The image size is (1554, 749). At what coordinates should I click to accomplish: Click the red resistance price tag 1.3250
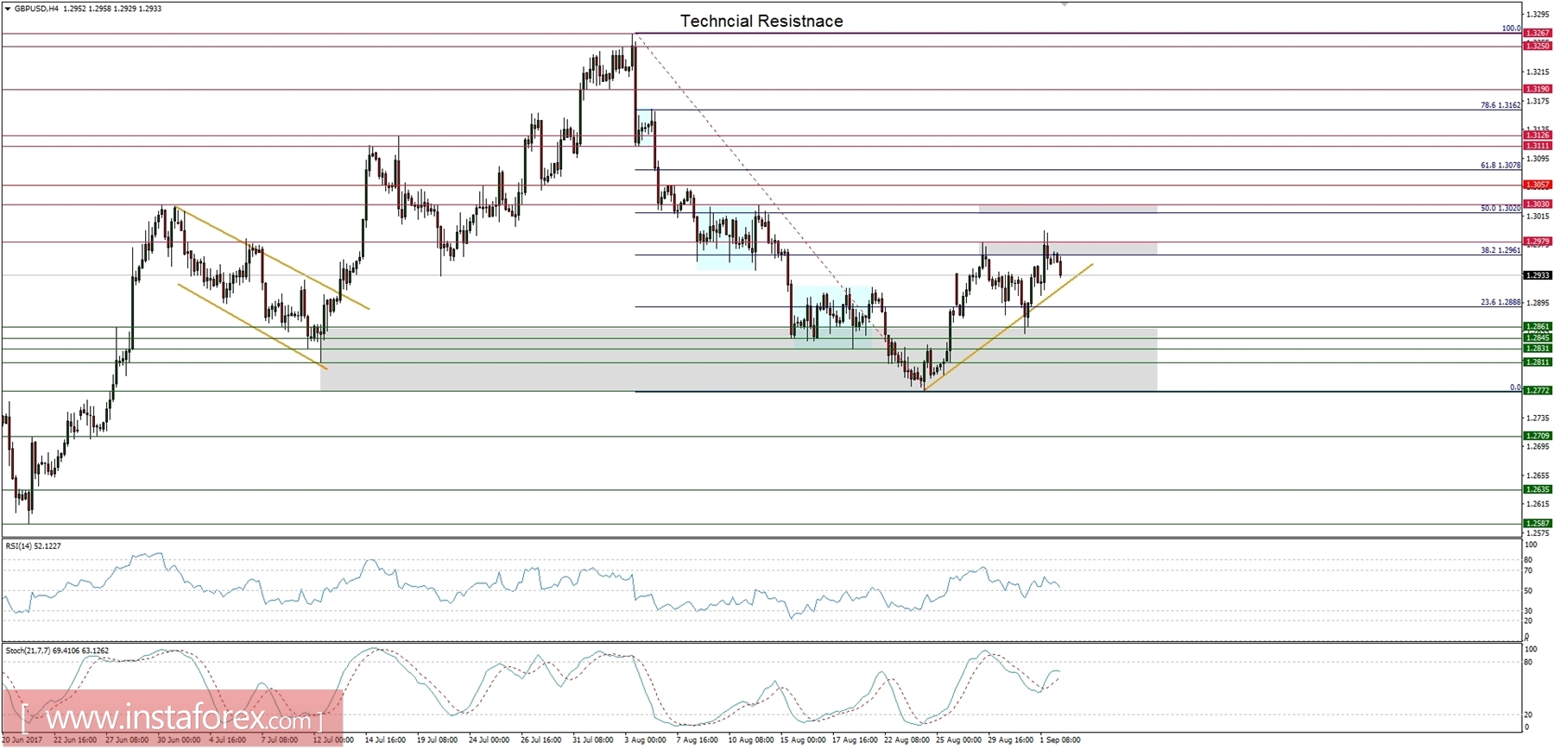click(x=1538, y=46)
